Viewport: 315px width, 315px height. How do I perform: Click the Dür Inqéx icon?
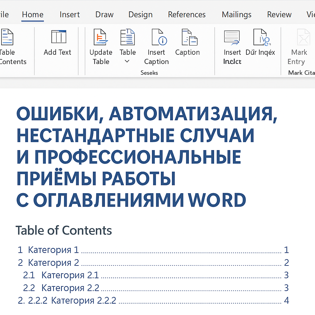click(x=262, y=37)
